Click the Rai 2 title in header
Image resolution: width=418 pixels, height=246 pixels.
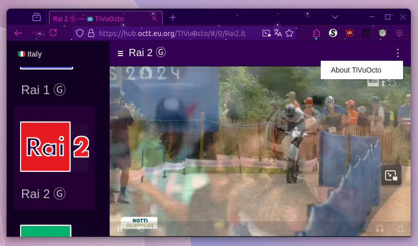pyautogui.click(x=147, y=52)
